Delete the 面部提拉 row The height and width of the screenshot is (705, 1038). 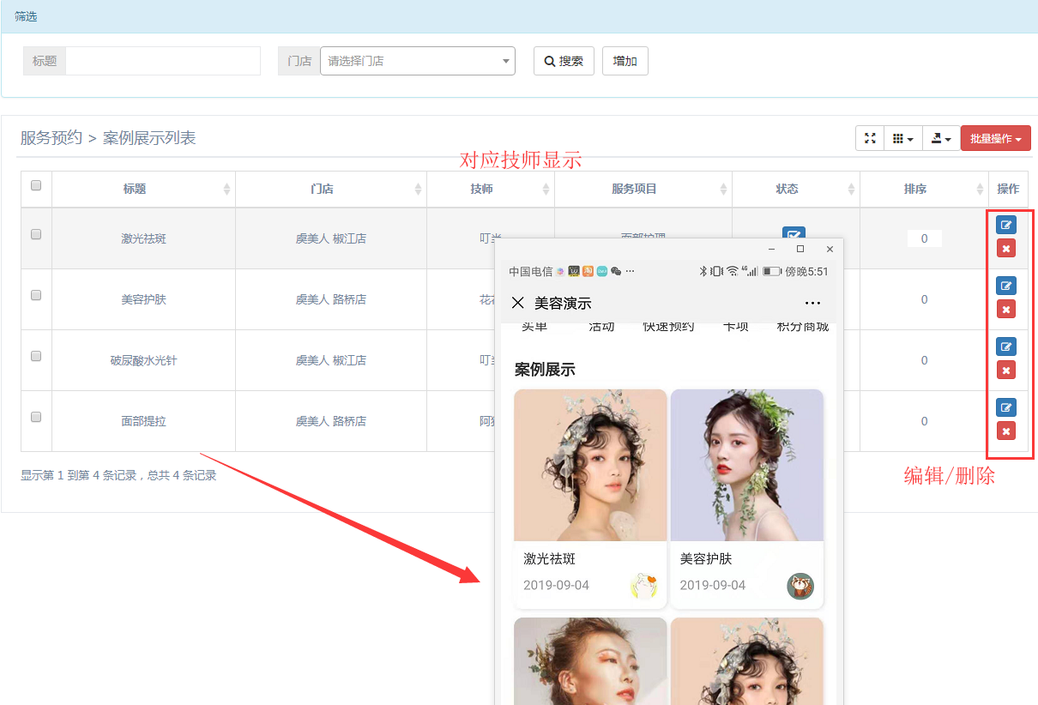[1006, 431]
